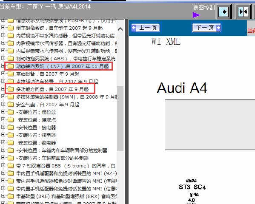Viewport: 255px width, 204px height.
Task: Click folder icon of -安装位置：继电器 entry
Action: [11, 143]
